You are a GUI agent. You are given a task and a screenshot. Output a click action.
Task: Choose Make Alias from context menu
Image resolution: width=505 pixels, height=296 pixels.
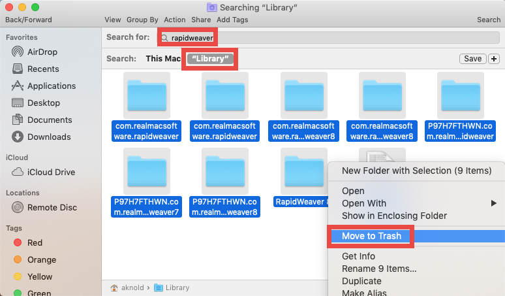[x=416, y=292]
